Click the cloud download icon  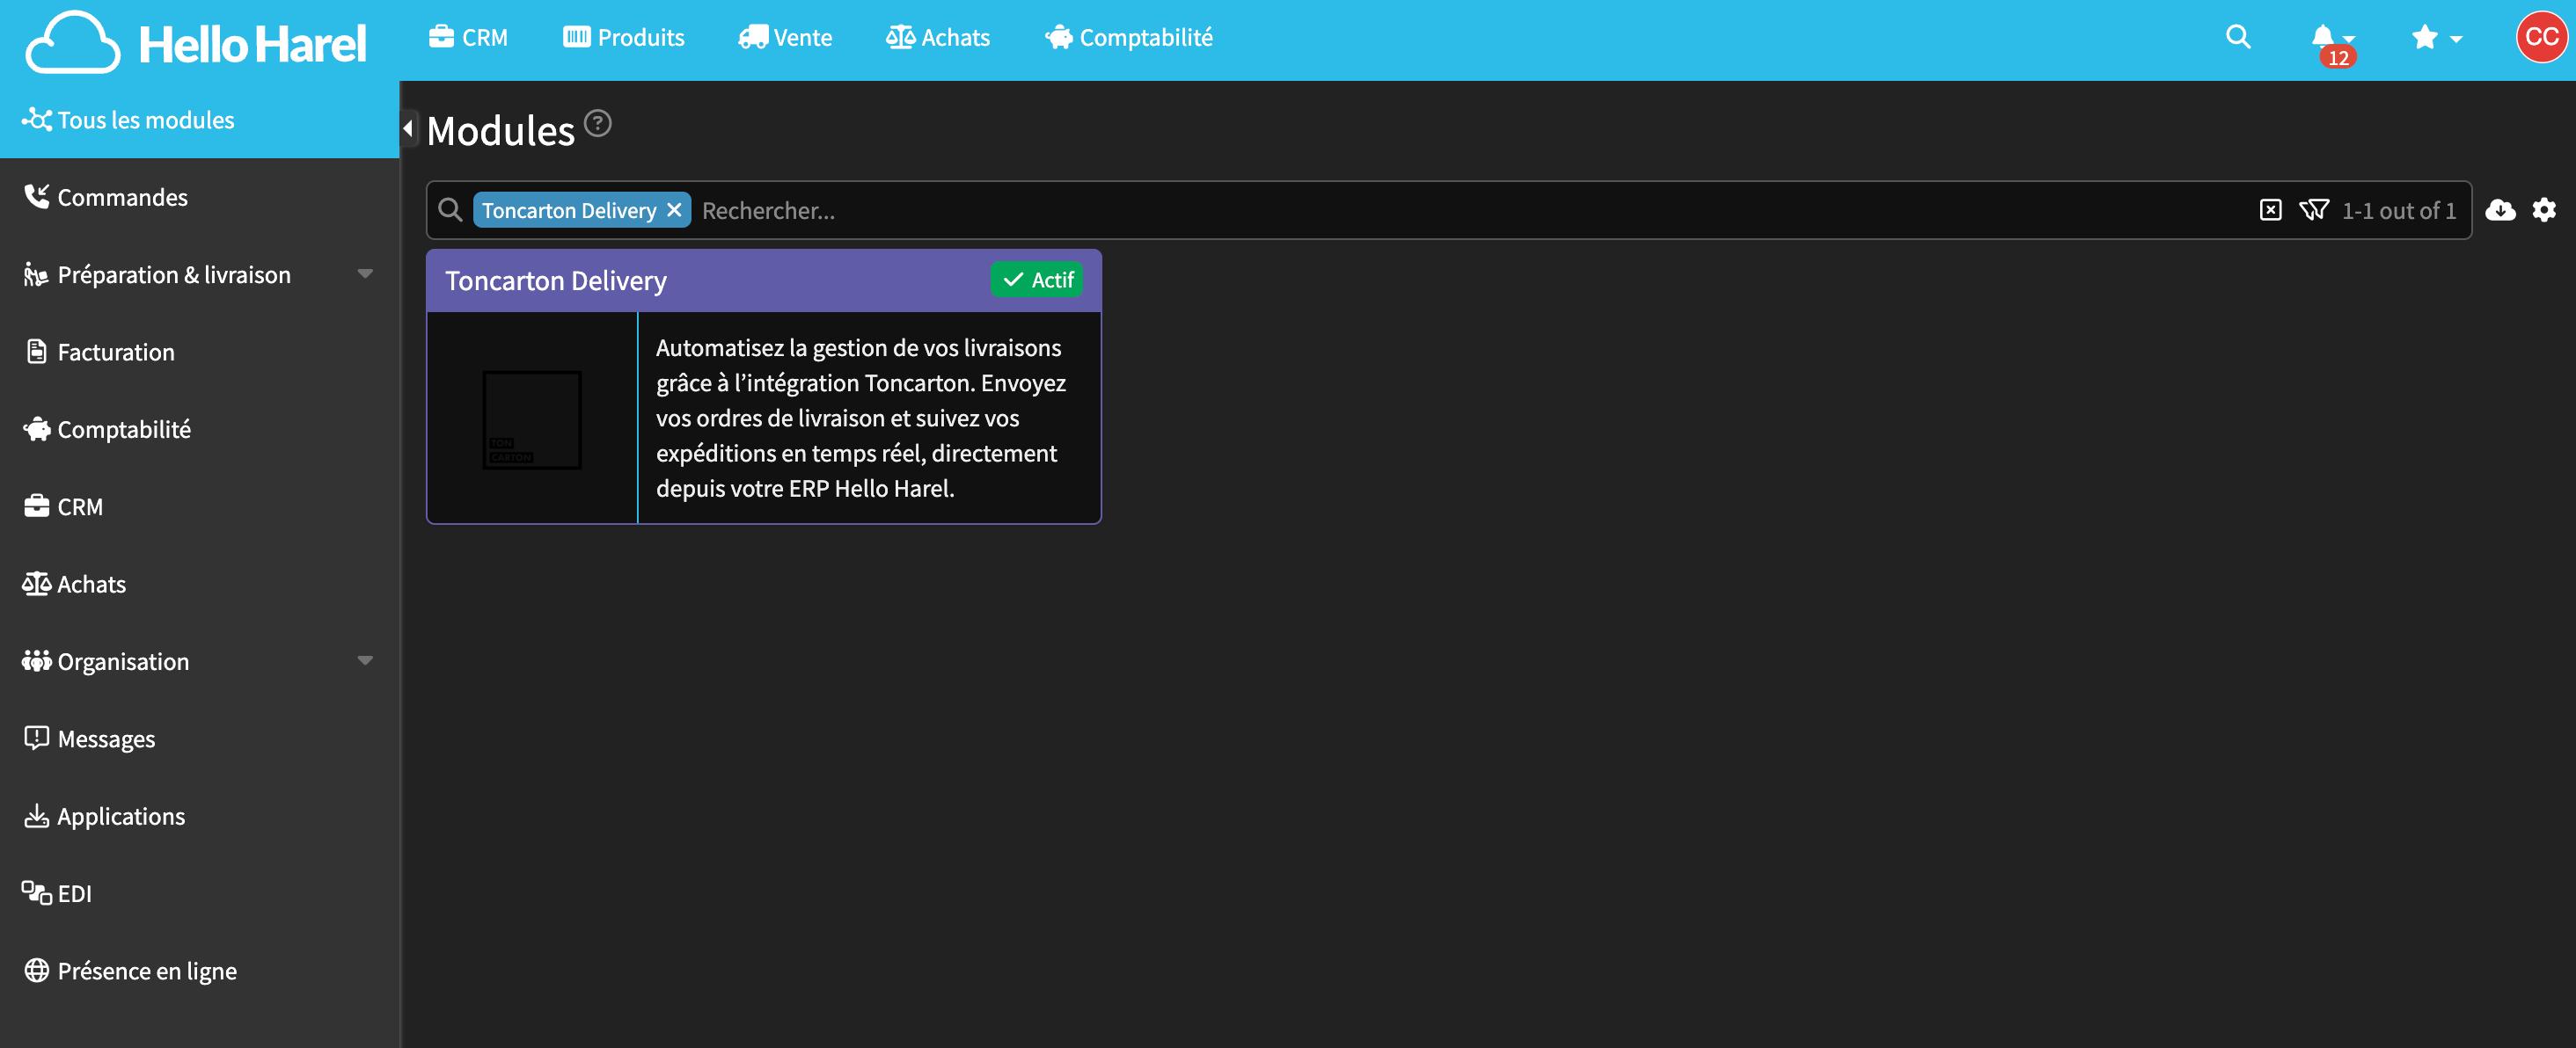[x=2500, y=210]
